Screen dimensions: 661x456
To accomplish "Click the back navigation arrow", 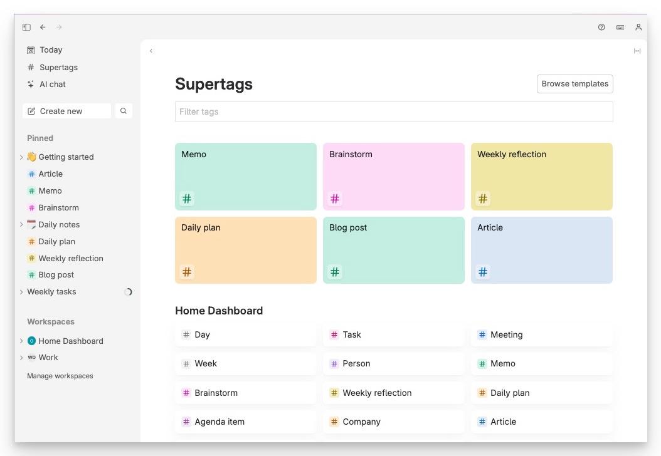I will [43, 27].
